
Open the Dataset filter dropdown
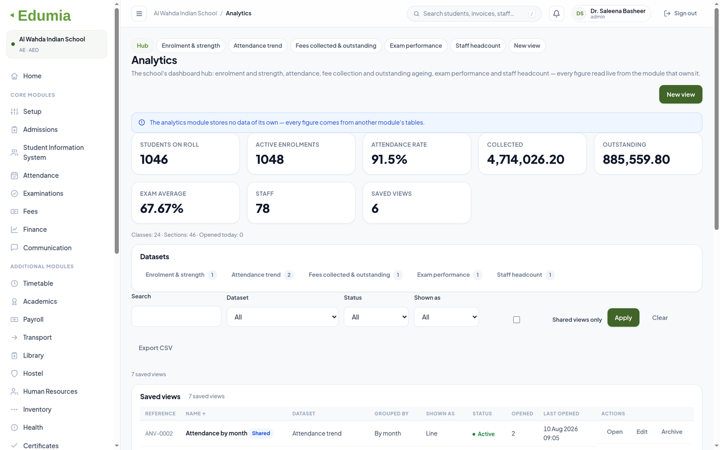(x=282, y=317)
